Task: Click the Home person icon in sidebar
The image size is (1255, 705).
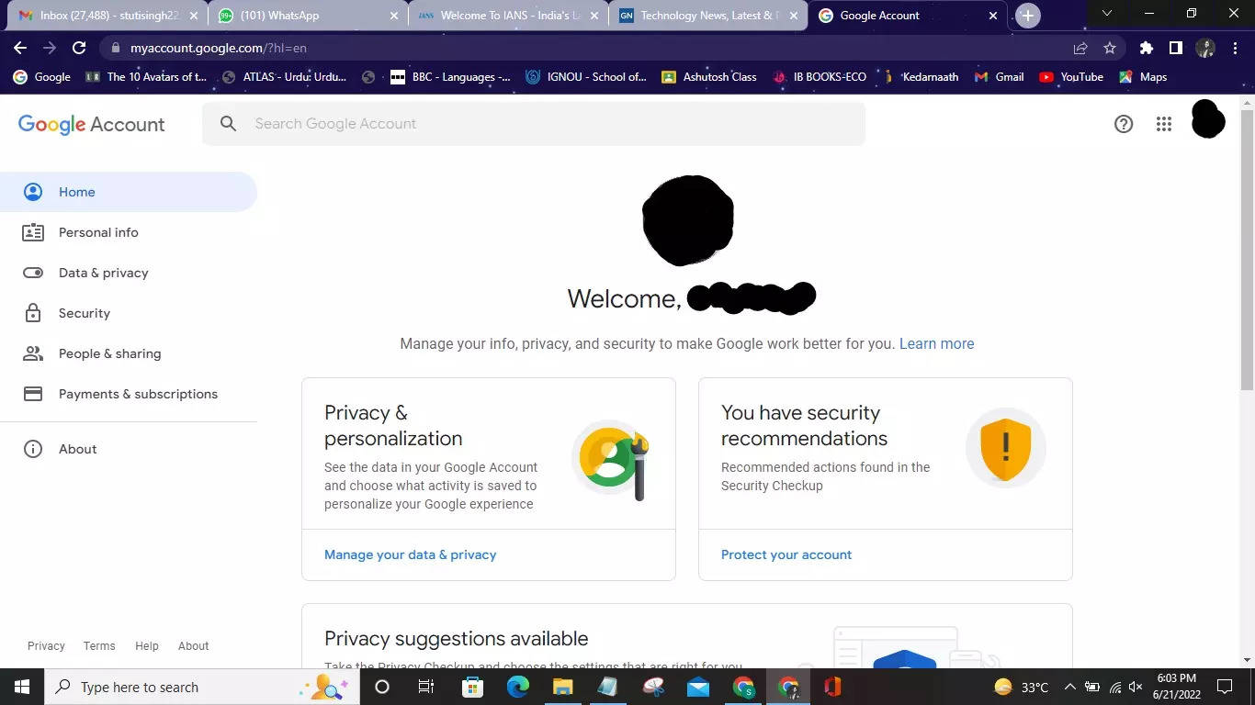Action: pyautogui.click(x=33, y=192)
